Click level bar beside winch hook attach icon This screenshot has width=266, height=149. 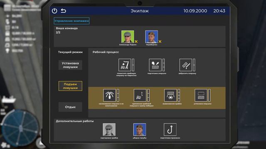148,95
